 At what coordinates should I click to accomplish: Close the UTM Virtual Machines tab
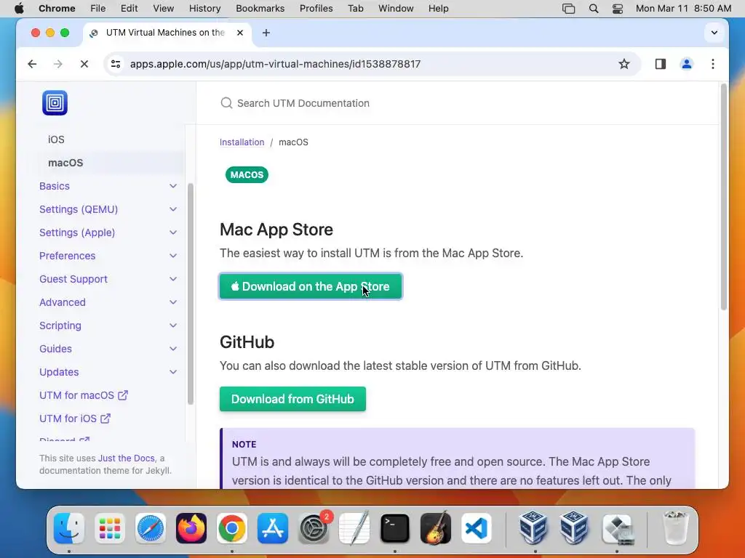click(240, 33)
